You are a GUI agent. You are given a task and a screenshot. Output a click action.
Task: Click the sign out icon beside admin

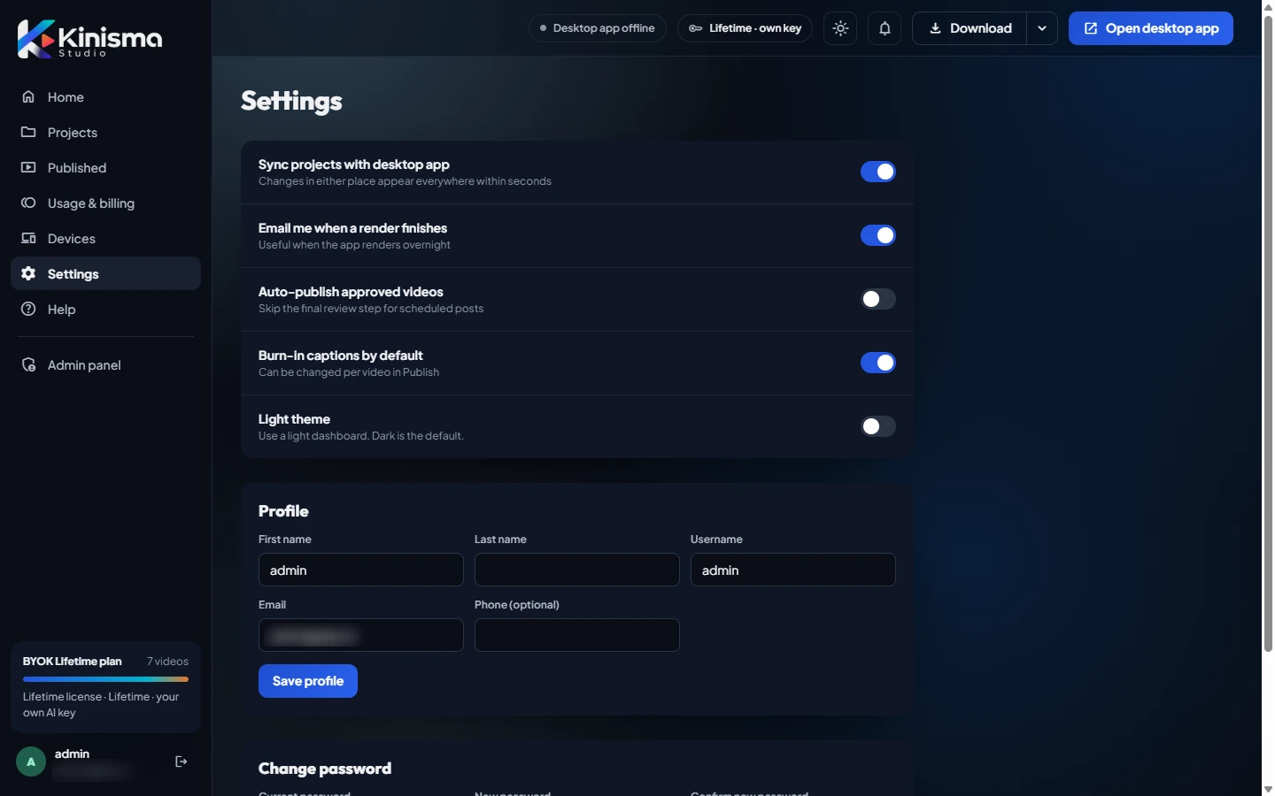point(182,762)
